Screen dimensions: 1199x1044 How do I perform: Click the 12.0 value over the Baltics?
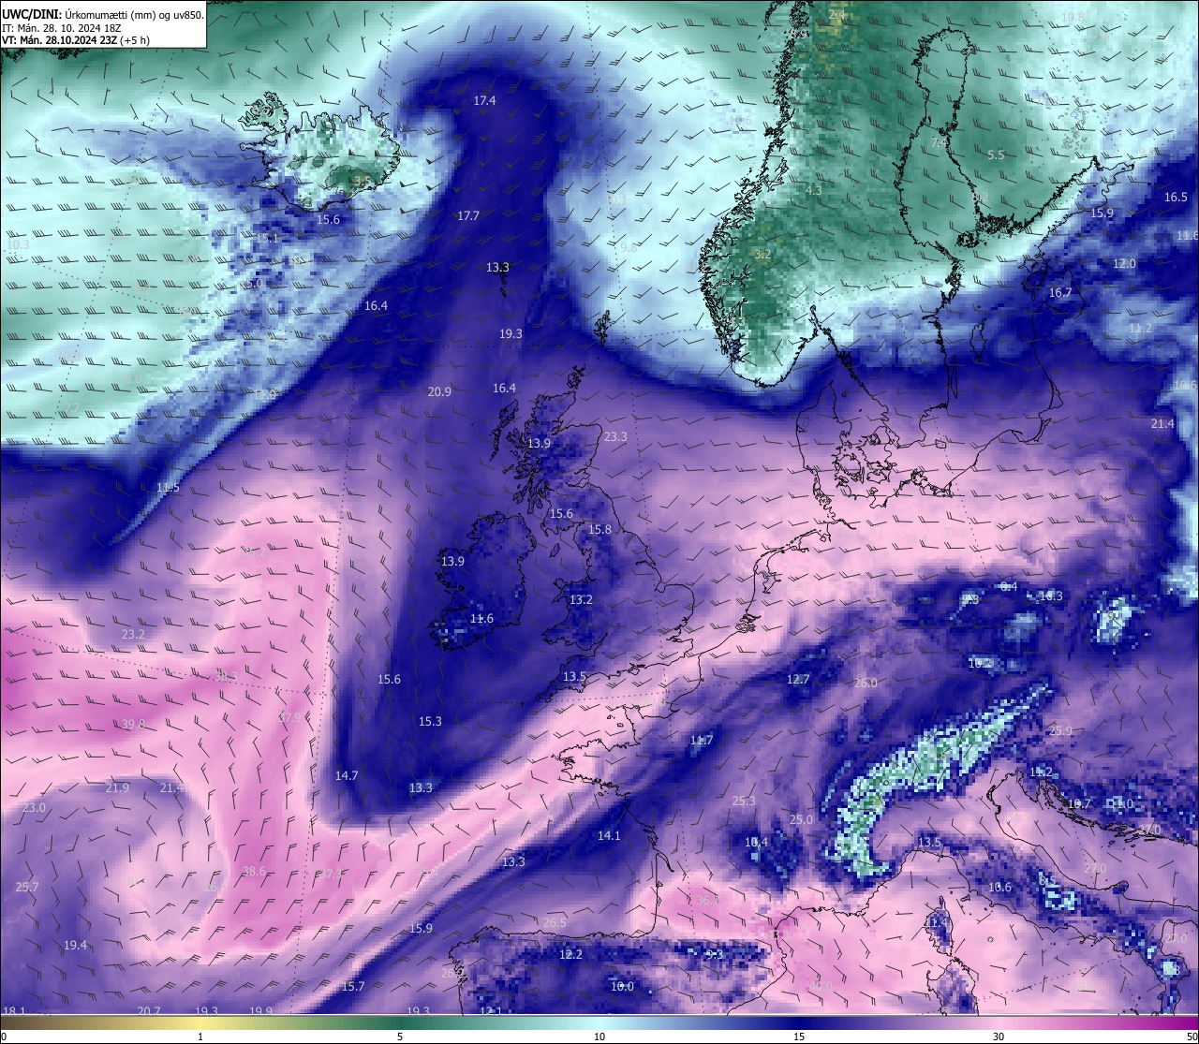click(x=1124, y=264)
